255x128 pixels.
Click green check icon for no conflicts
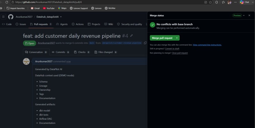pos(152,25)
